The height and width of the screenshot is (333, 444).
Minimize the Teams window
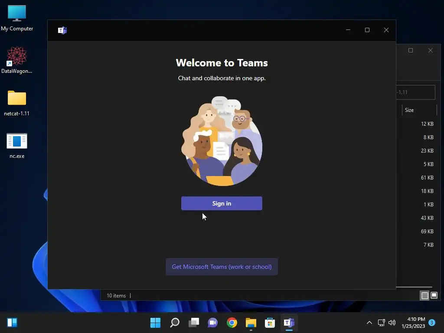(x=348, y=30)
